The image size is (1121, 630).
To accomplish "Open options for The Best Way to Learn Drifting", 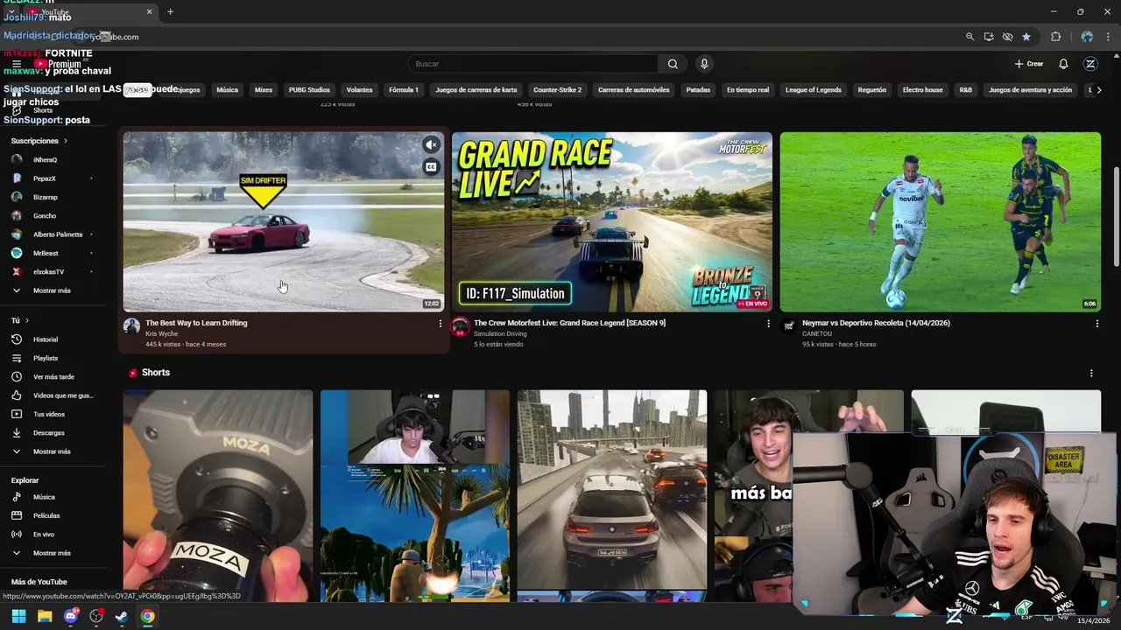I will pos(441,324).
